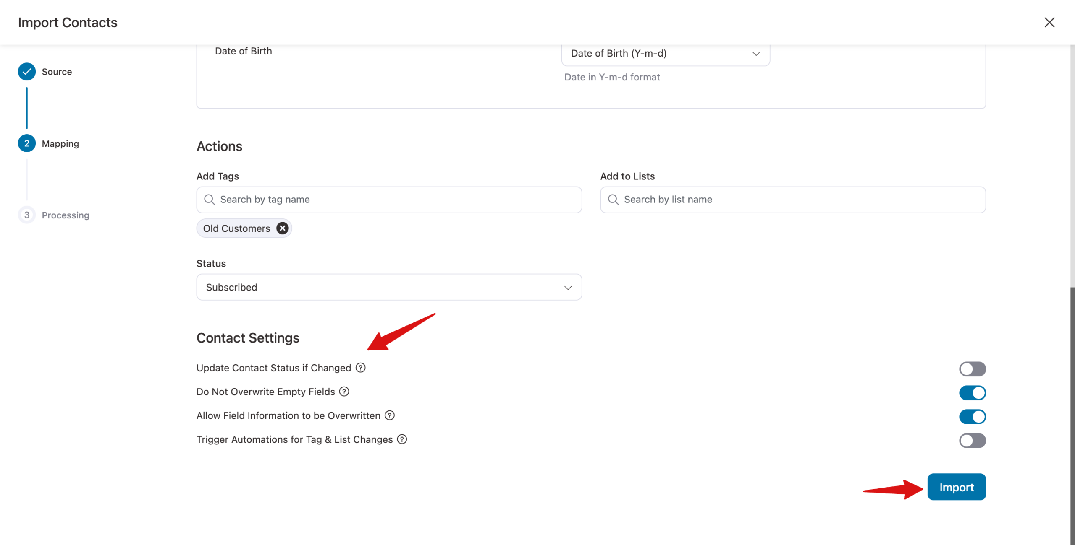The height and width of the screenshot is (545, 1075).
Task: Select the Mapping step in the sidebar
Action: click(x=60, y=143)
